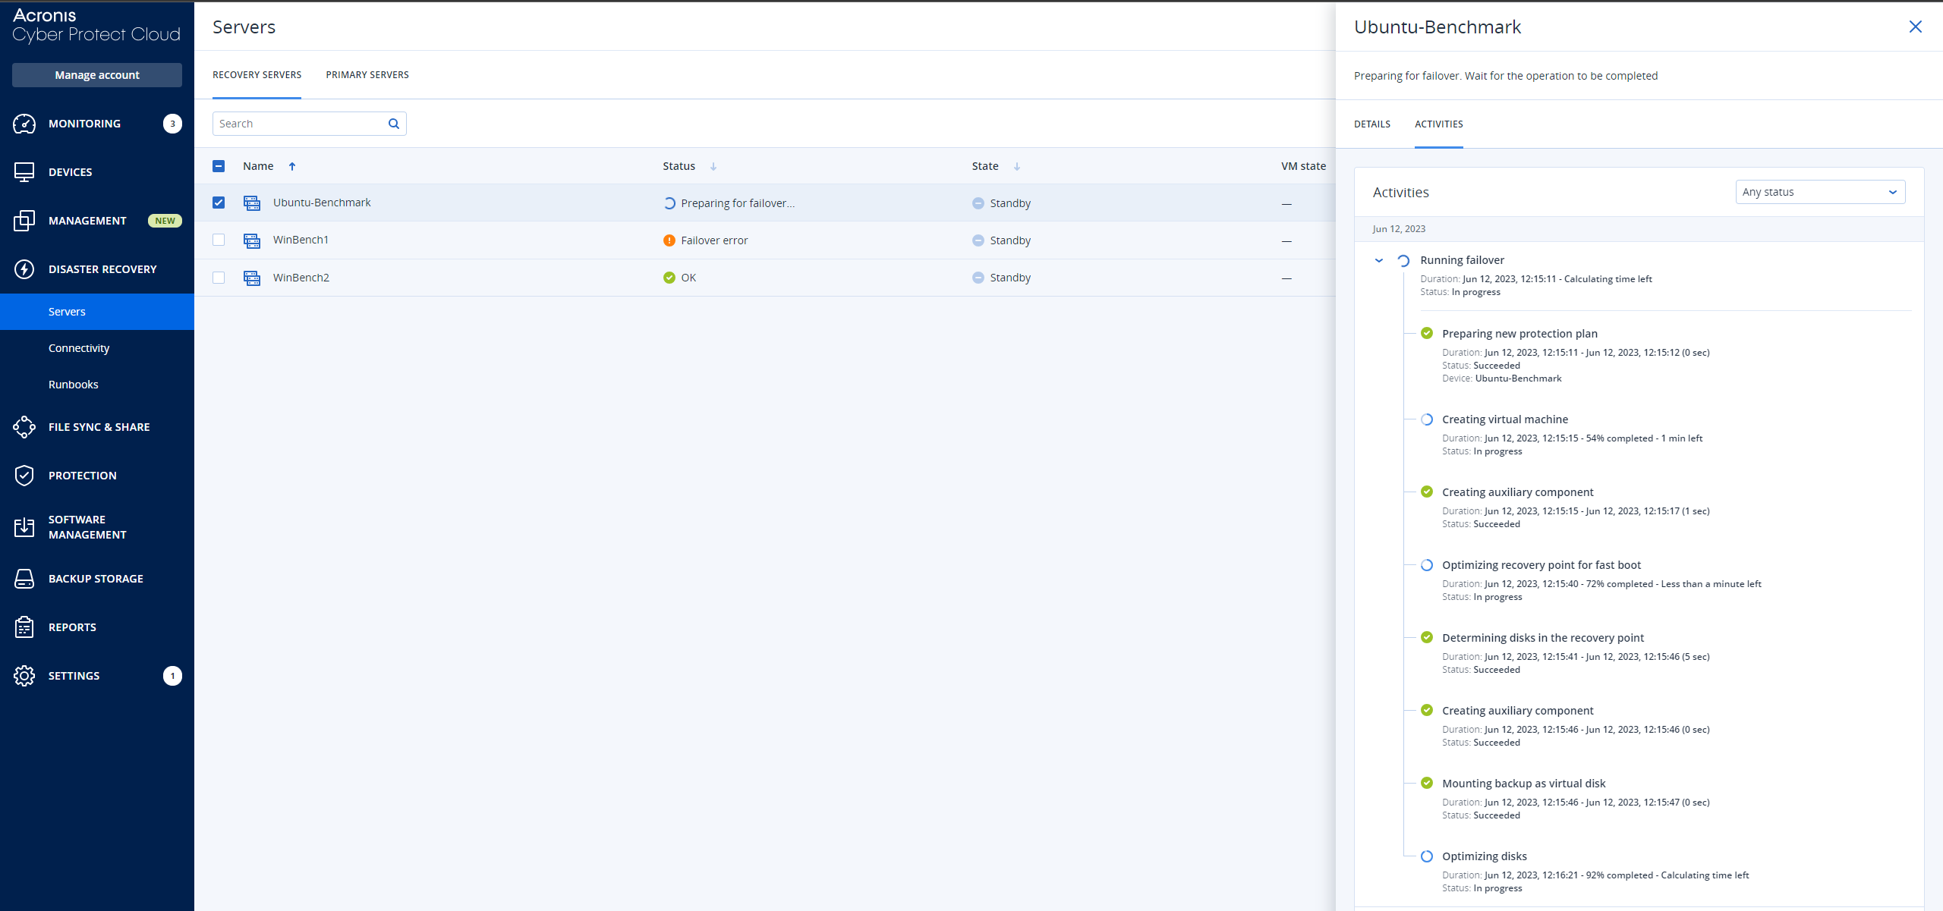
Task: Switch to the Recovery Servers tab
Action: click(x=257, y=75)
